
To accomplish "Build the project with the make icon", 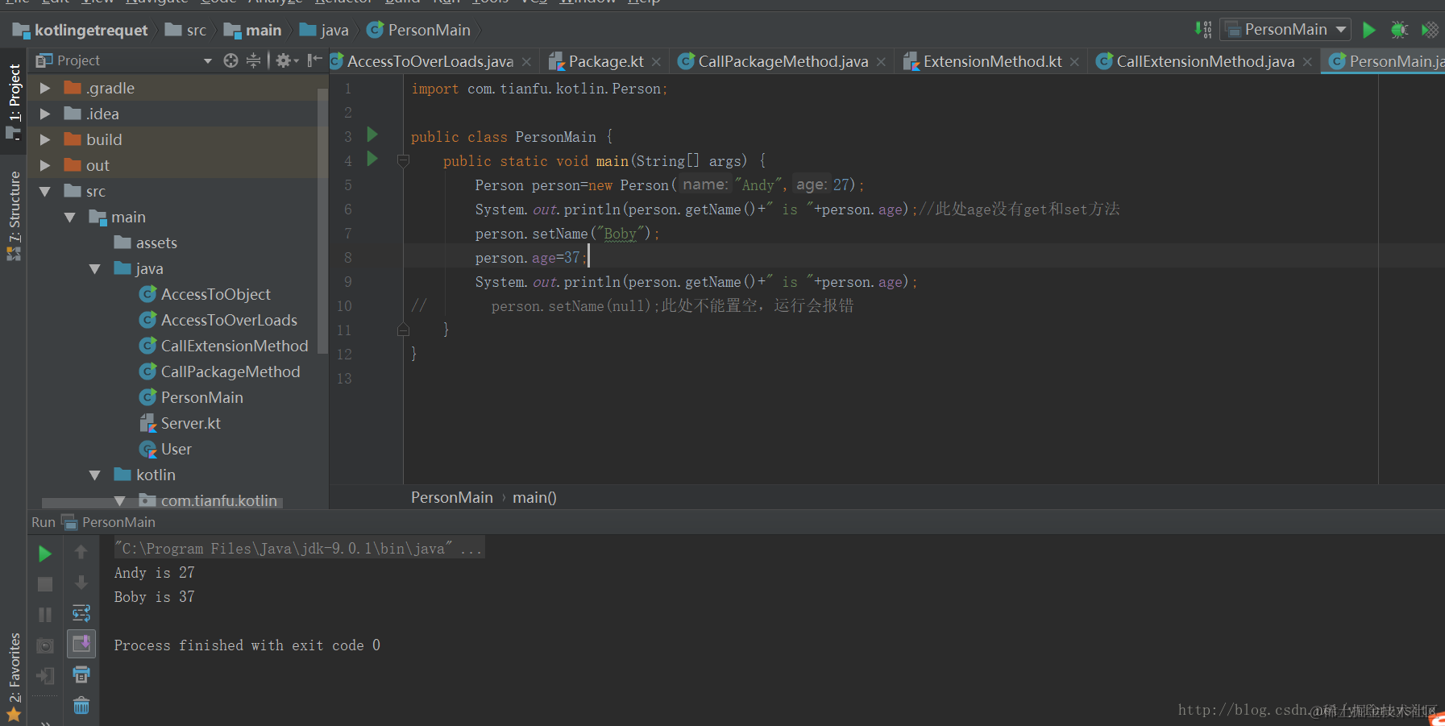I will (1203, 30).
